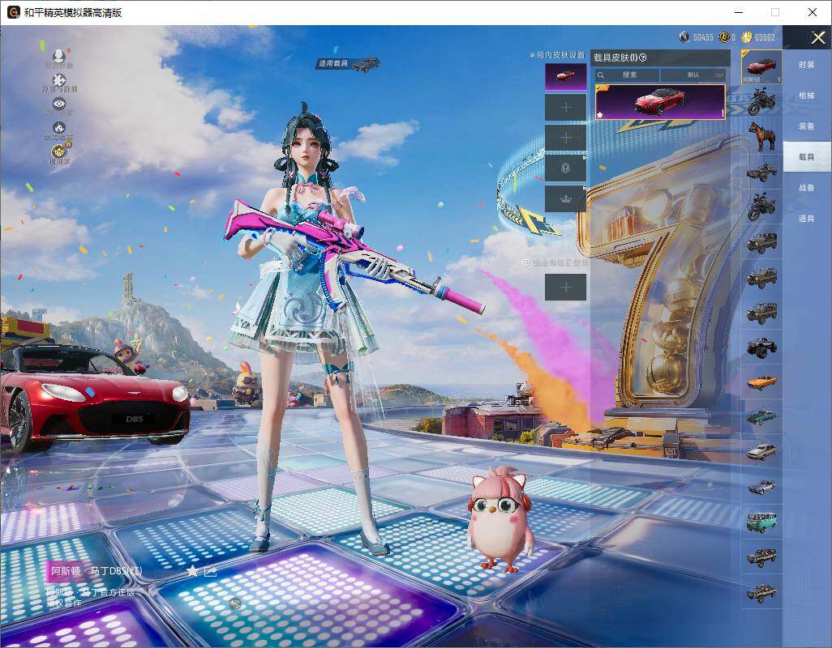
Task: Select the buggy in vehicle list
Action: [761, 172]
